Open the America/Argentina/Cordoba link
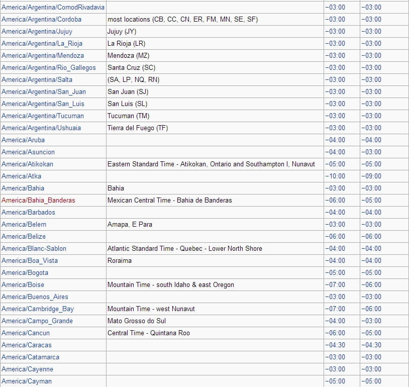The image size is (409, 387). coord(42,19)
